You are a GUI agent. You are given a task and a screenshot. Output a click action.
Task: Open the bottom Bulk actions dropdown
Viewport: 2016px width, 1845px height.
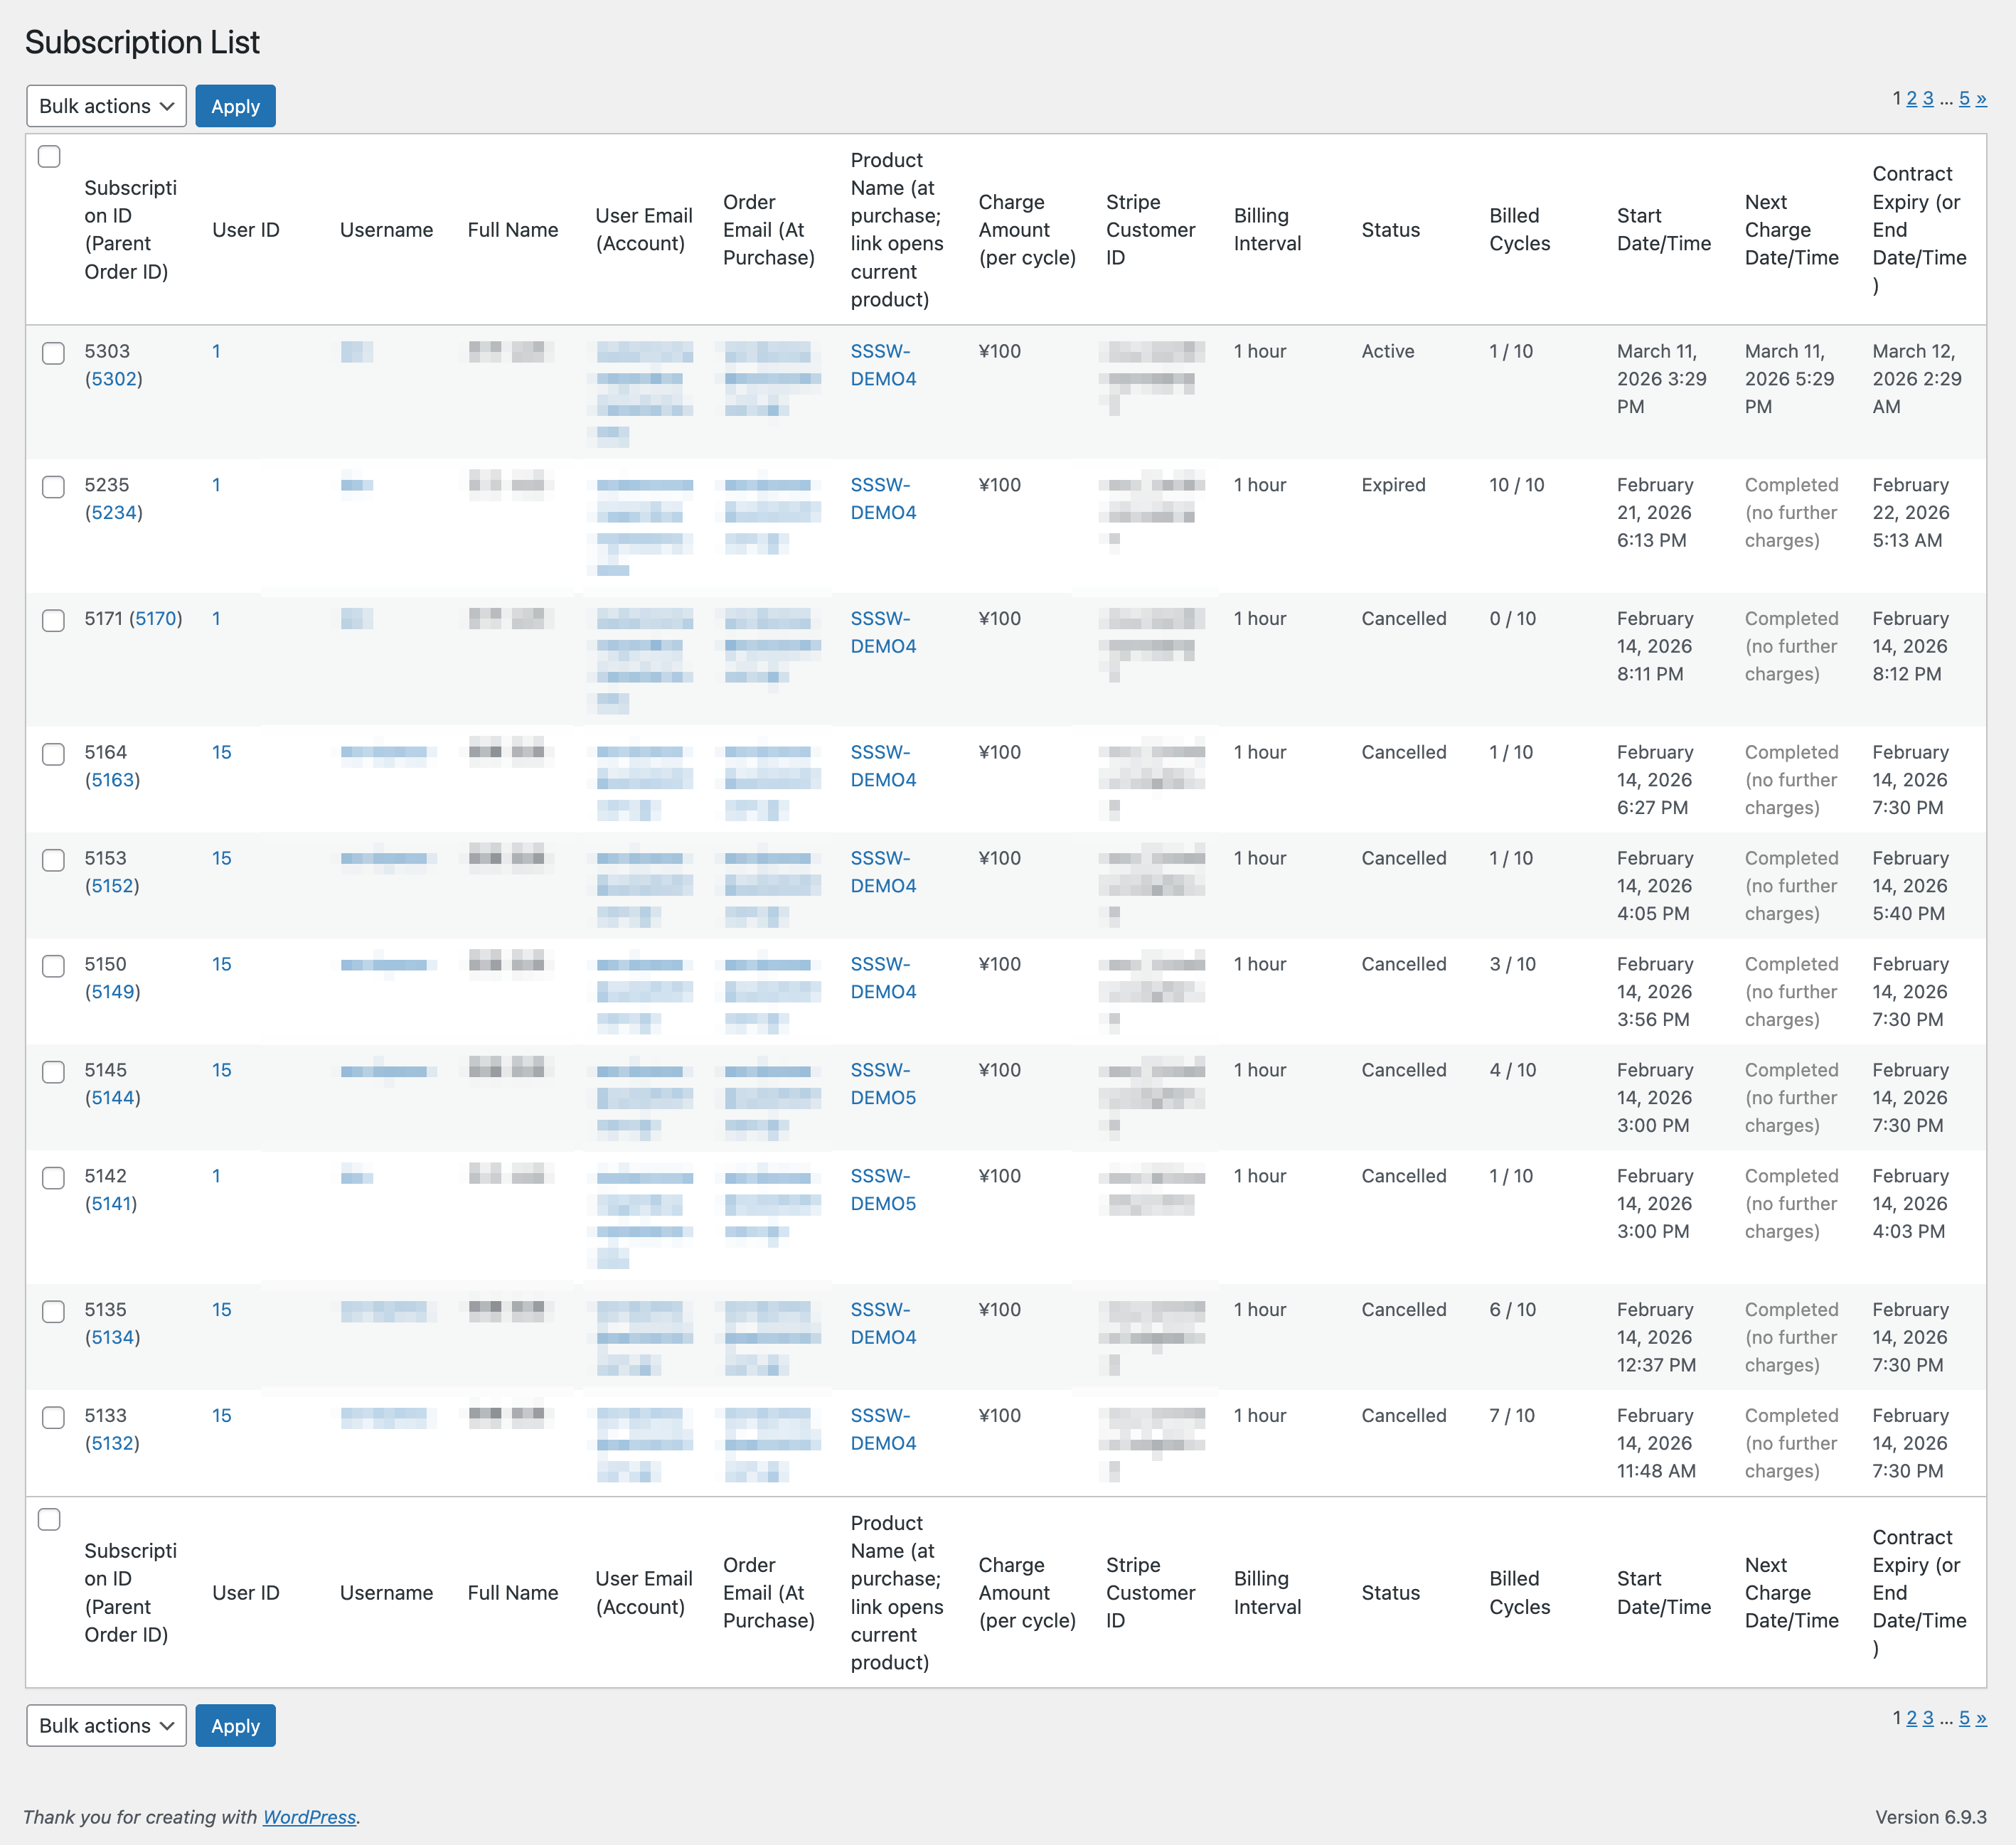[x=106, y=1725]
